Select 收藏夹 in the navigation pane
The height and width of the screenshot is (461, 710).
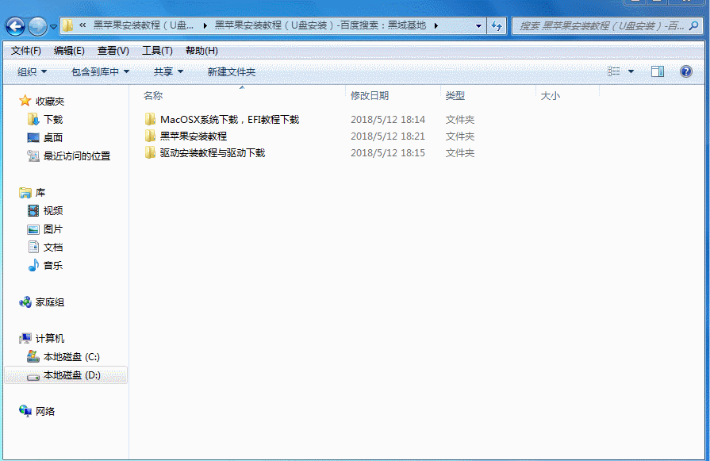coord(50,101)
